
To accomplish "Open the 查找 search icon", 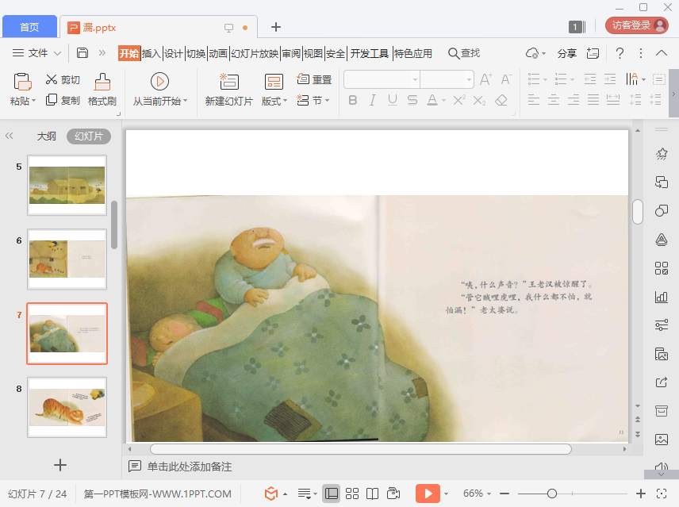I will tap(454, 53).
